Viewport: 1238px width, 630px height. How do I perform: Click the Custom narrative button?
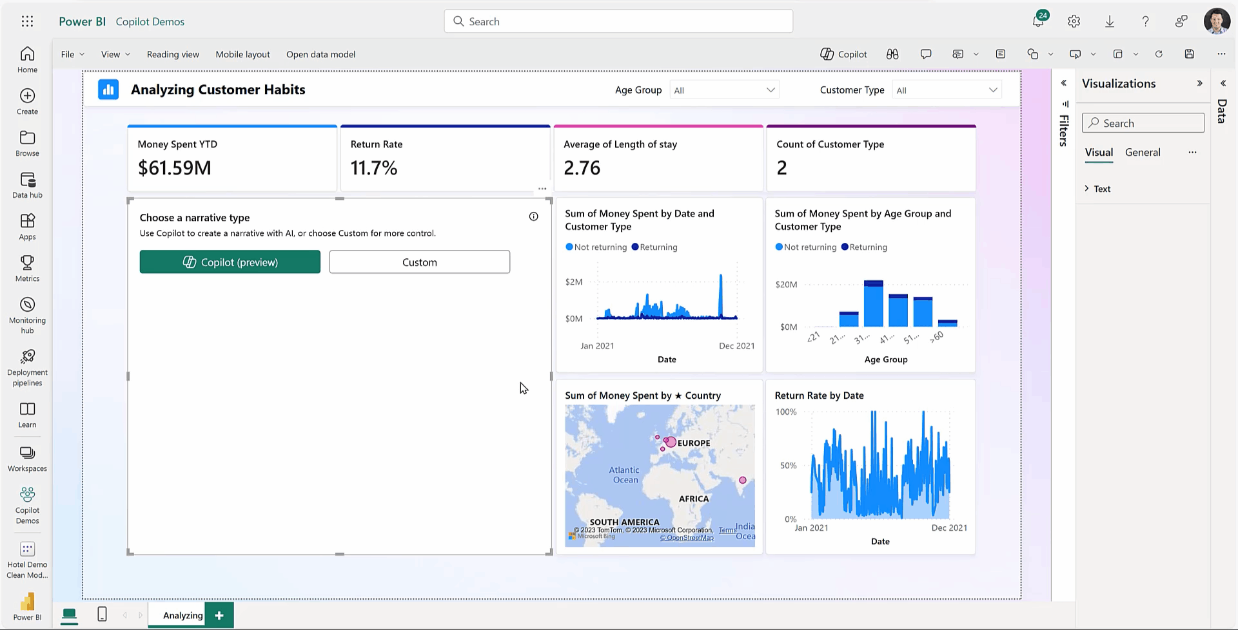pyautogui.click(x=419, y=262)
